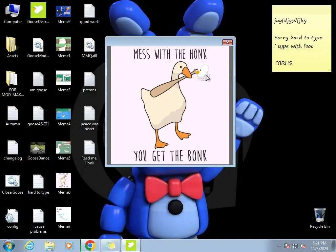The image size is (336, 252).
Task: Select the GooseMod file icon
Action: [x=38, y=47]
